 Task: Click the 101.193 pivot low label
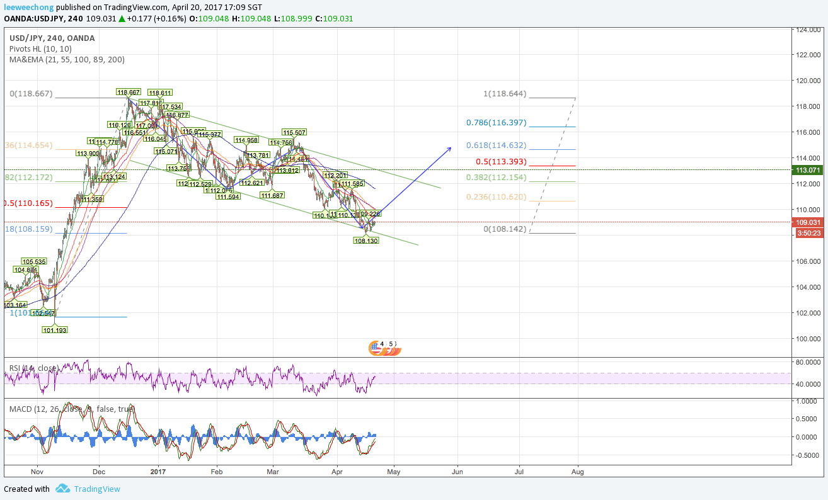point(55,330)
